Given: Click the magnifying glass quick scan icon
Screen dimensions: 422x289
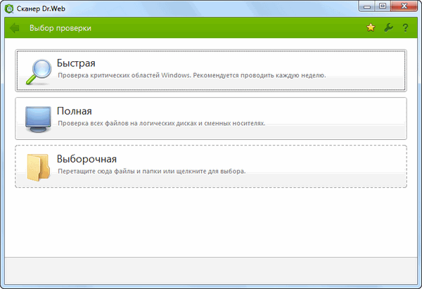Looking at the screenshot, I should tap(39, 72).
